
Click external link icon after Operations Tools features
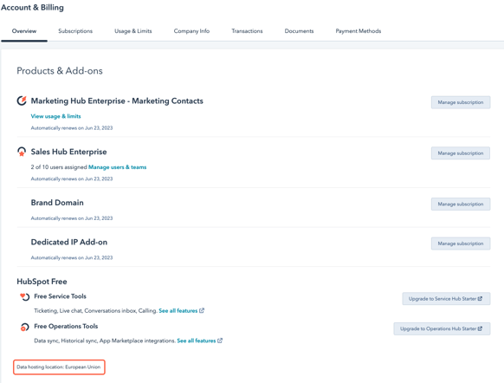220,341
